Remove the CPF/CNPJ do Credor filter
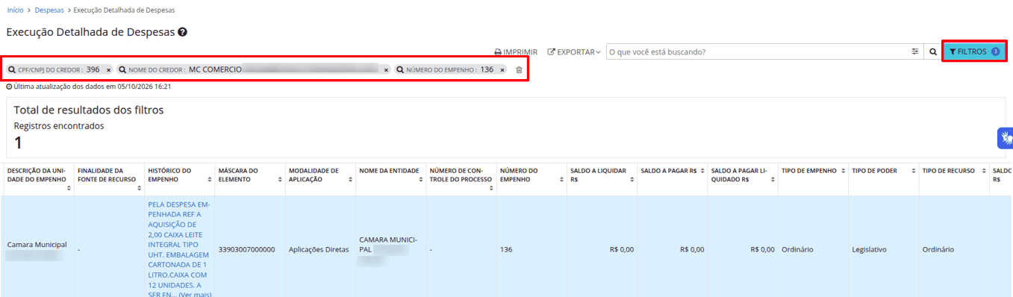Viewport: 1013px width, 297px height. click(x=108, y=69)
